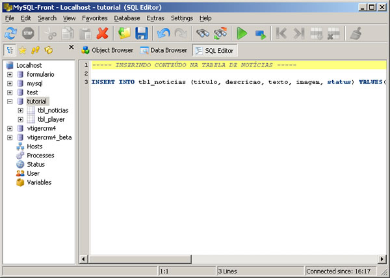390x278 pixels.
Task: Save the SQL script with floppy icon
Action: coord(142,33)
